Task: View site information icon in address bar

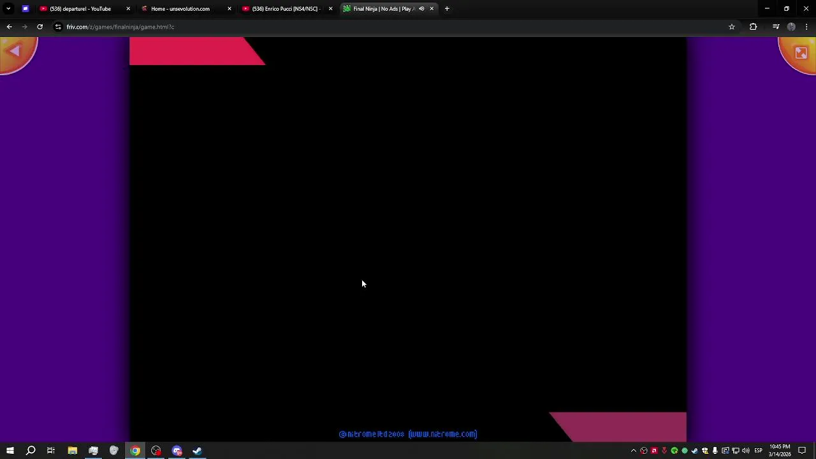Action: (58, 27)
